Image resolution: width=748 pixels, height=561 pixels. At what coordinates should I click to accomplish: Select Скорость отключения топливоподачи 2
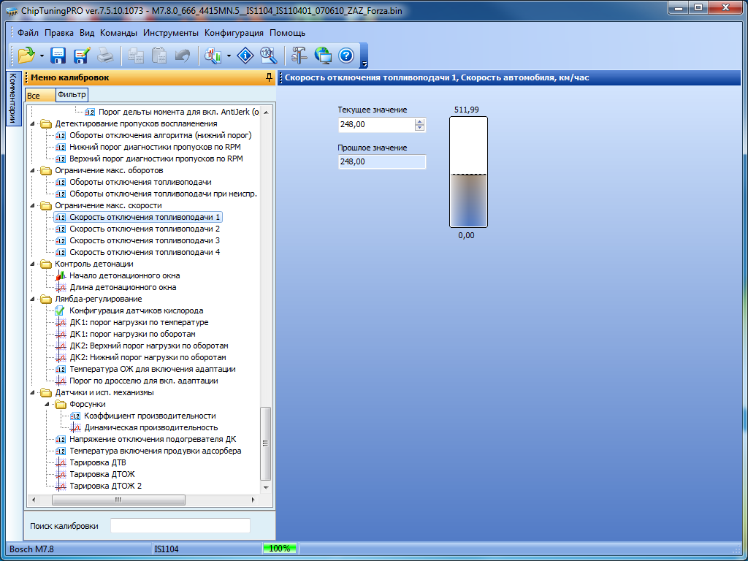(144, 229)
